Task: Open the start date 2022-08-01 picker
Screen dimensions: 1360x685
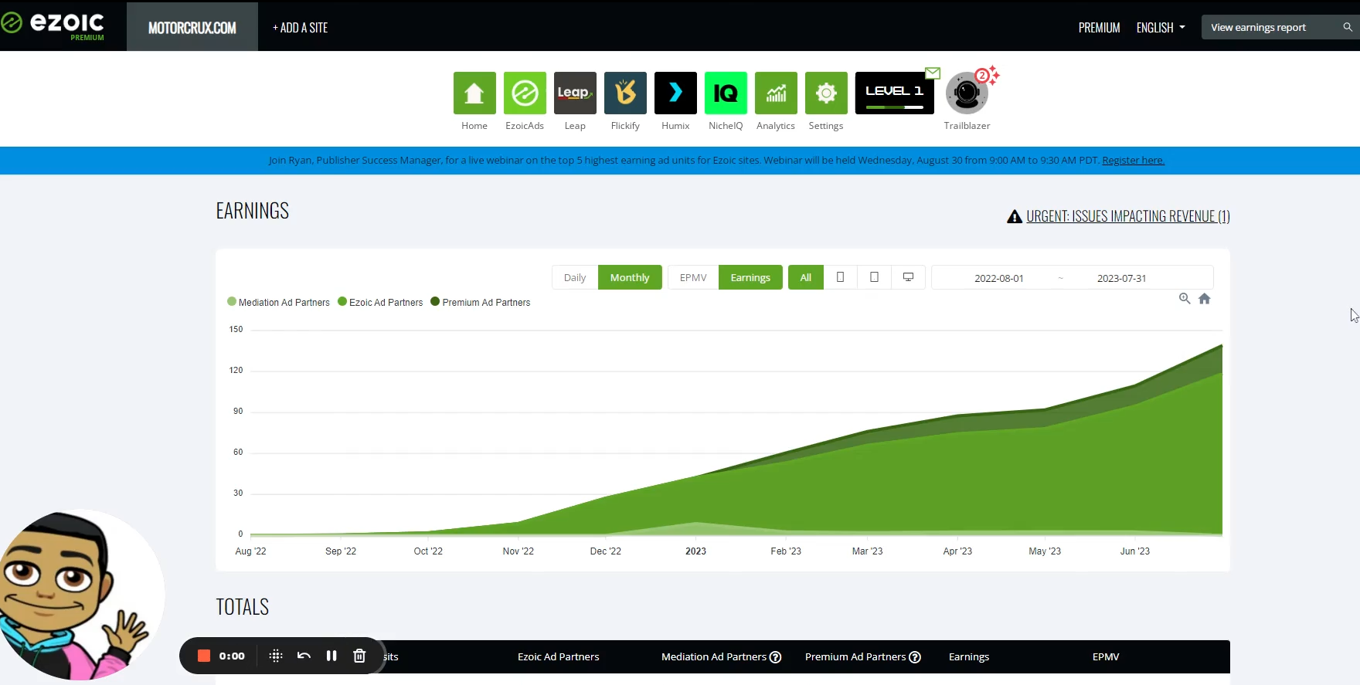Action: tap(998, 278)
